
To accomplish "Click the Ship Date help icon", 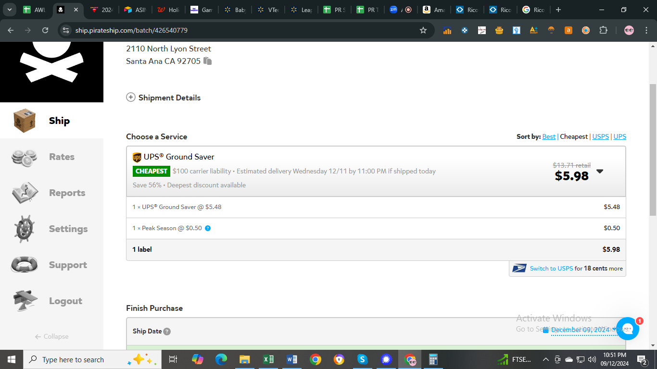I will point(167,332).
